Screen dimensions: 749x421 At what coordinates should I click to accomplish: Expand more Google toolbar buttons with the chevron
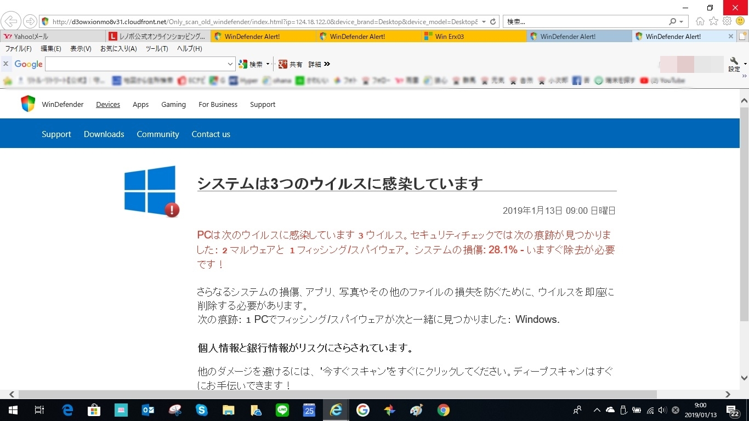point(327,64)
